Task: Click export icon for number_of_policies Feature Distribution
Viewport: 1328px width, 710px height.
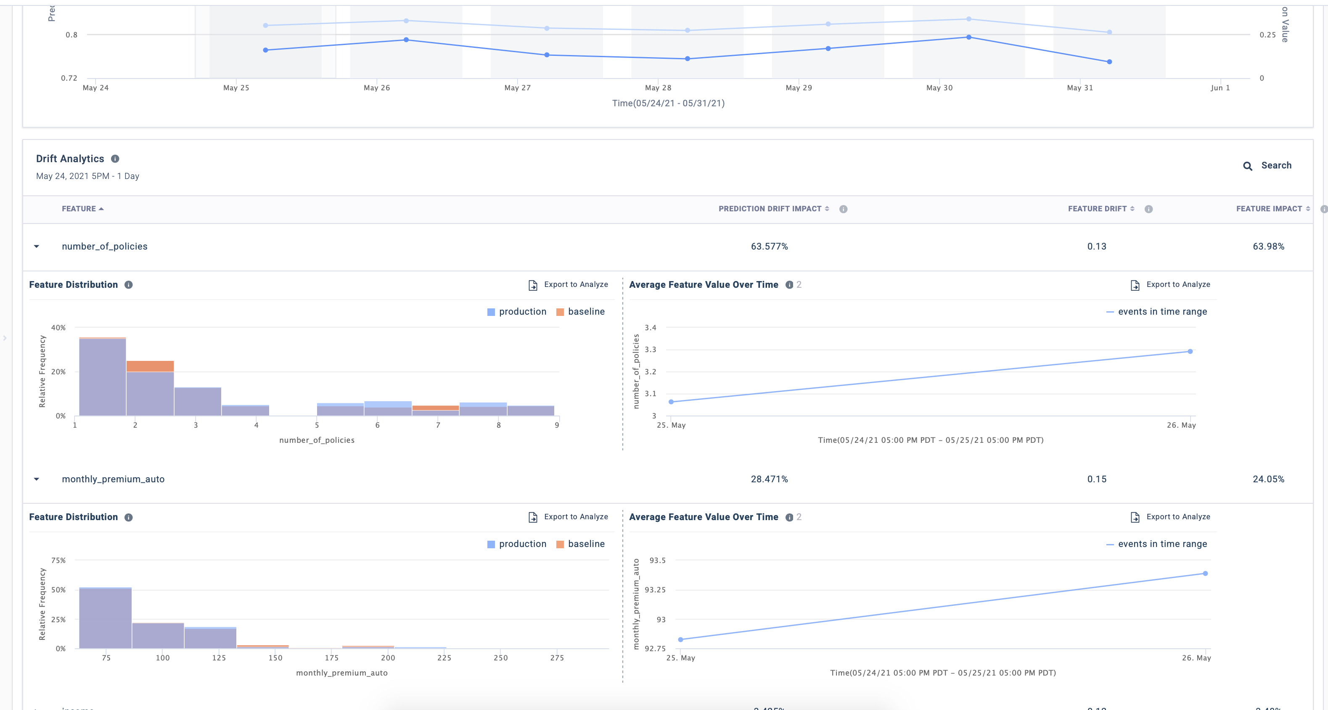Action: [x=532, y=285]
